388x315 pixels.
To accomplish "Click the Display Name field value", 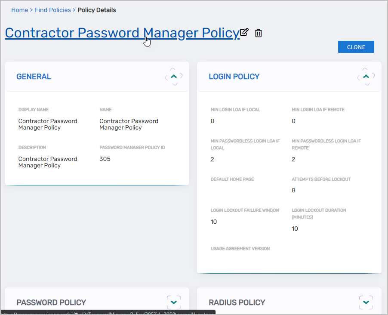I will point(47,124).
